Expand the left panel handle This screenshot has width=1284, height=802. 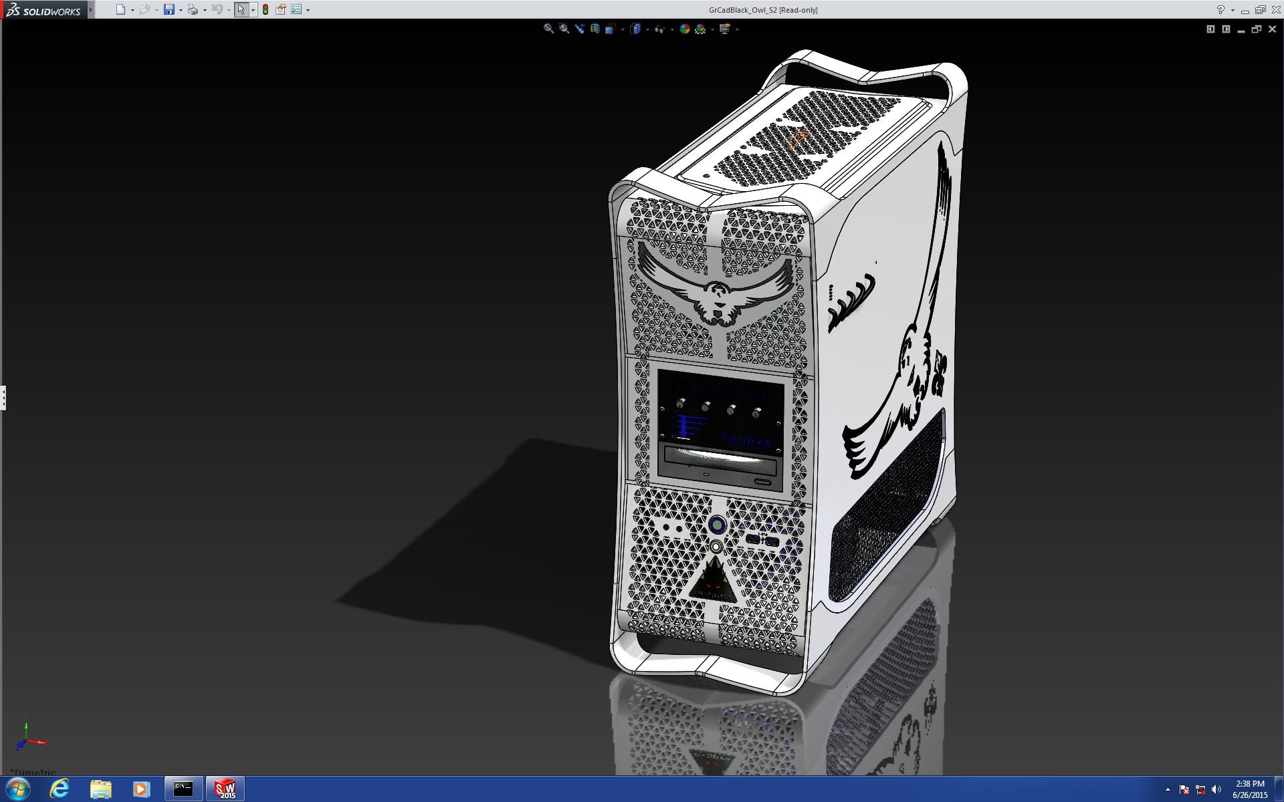click(x=3, y=398)
